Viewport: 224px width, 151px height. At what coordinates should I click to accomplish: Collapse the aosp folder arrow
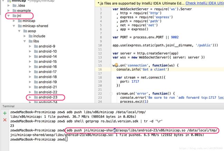click(19, 31)
